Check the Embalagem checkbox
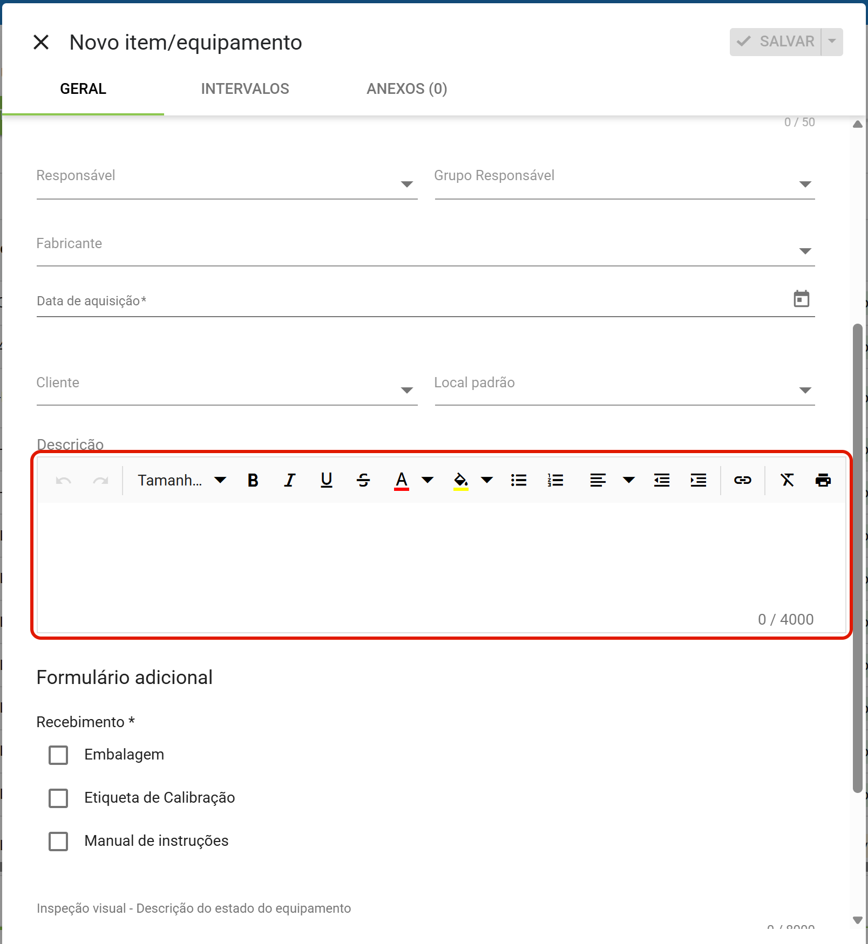The width and height of the screenshot is (868, 944). pos(58,755)
